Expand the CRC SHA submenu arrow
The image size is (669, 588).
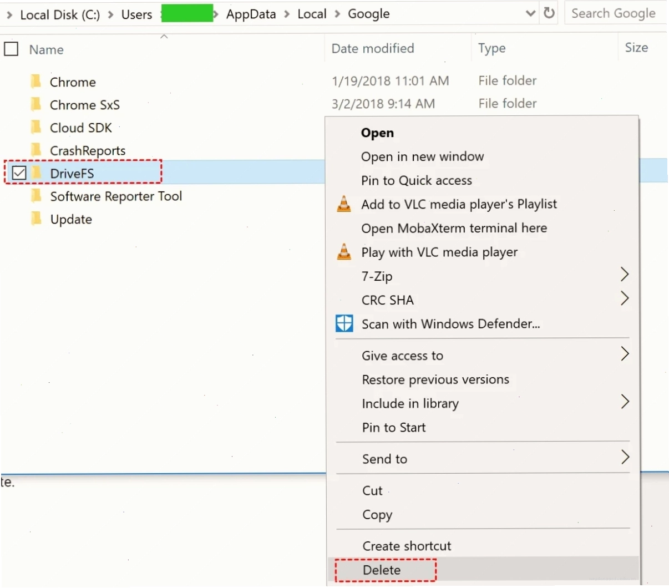tap(625, 298)
